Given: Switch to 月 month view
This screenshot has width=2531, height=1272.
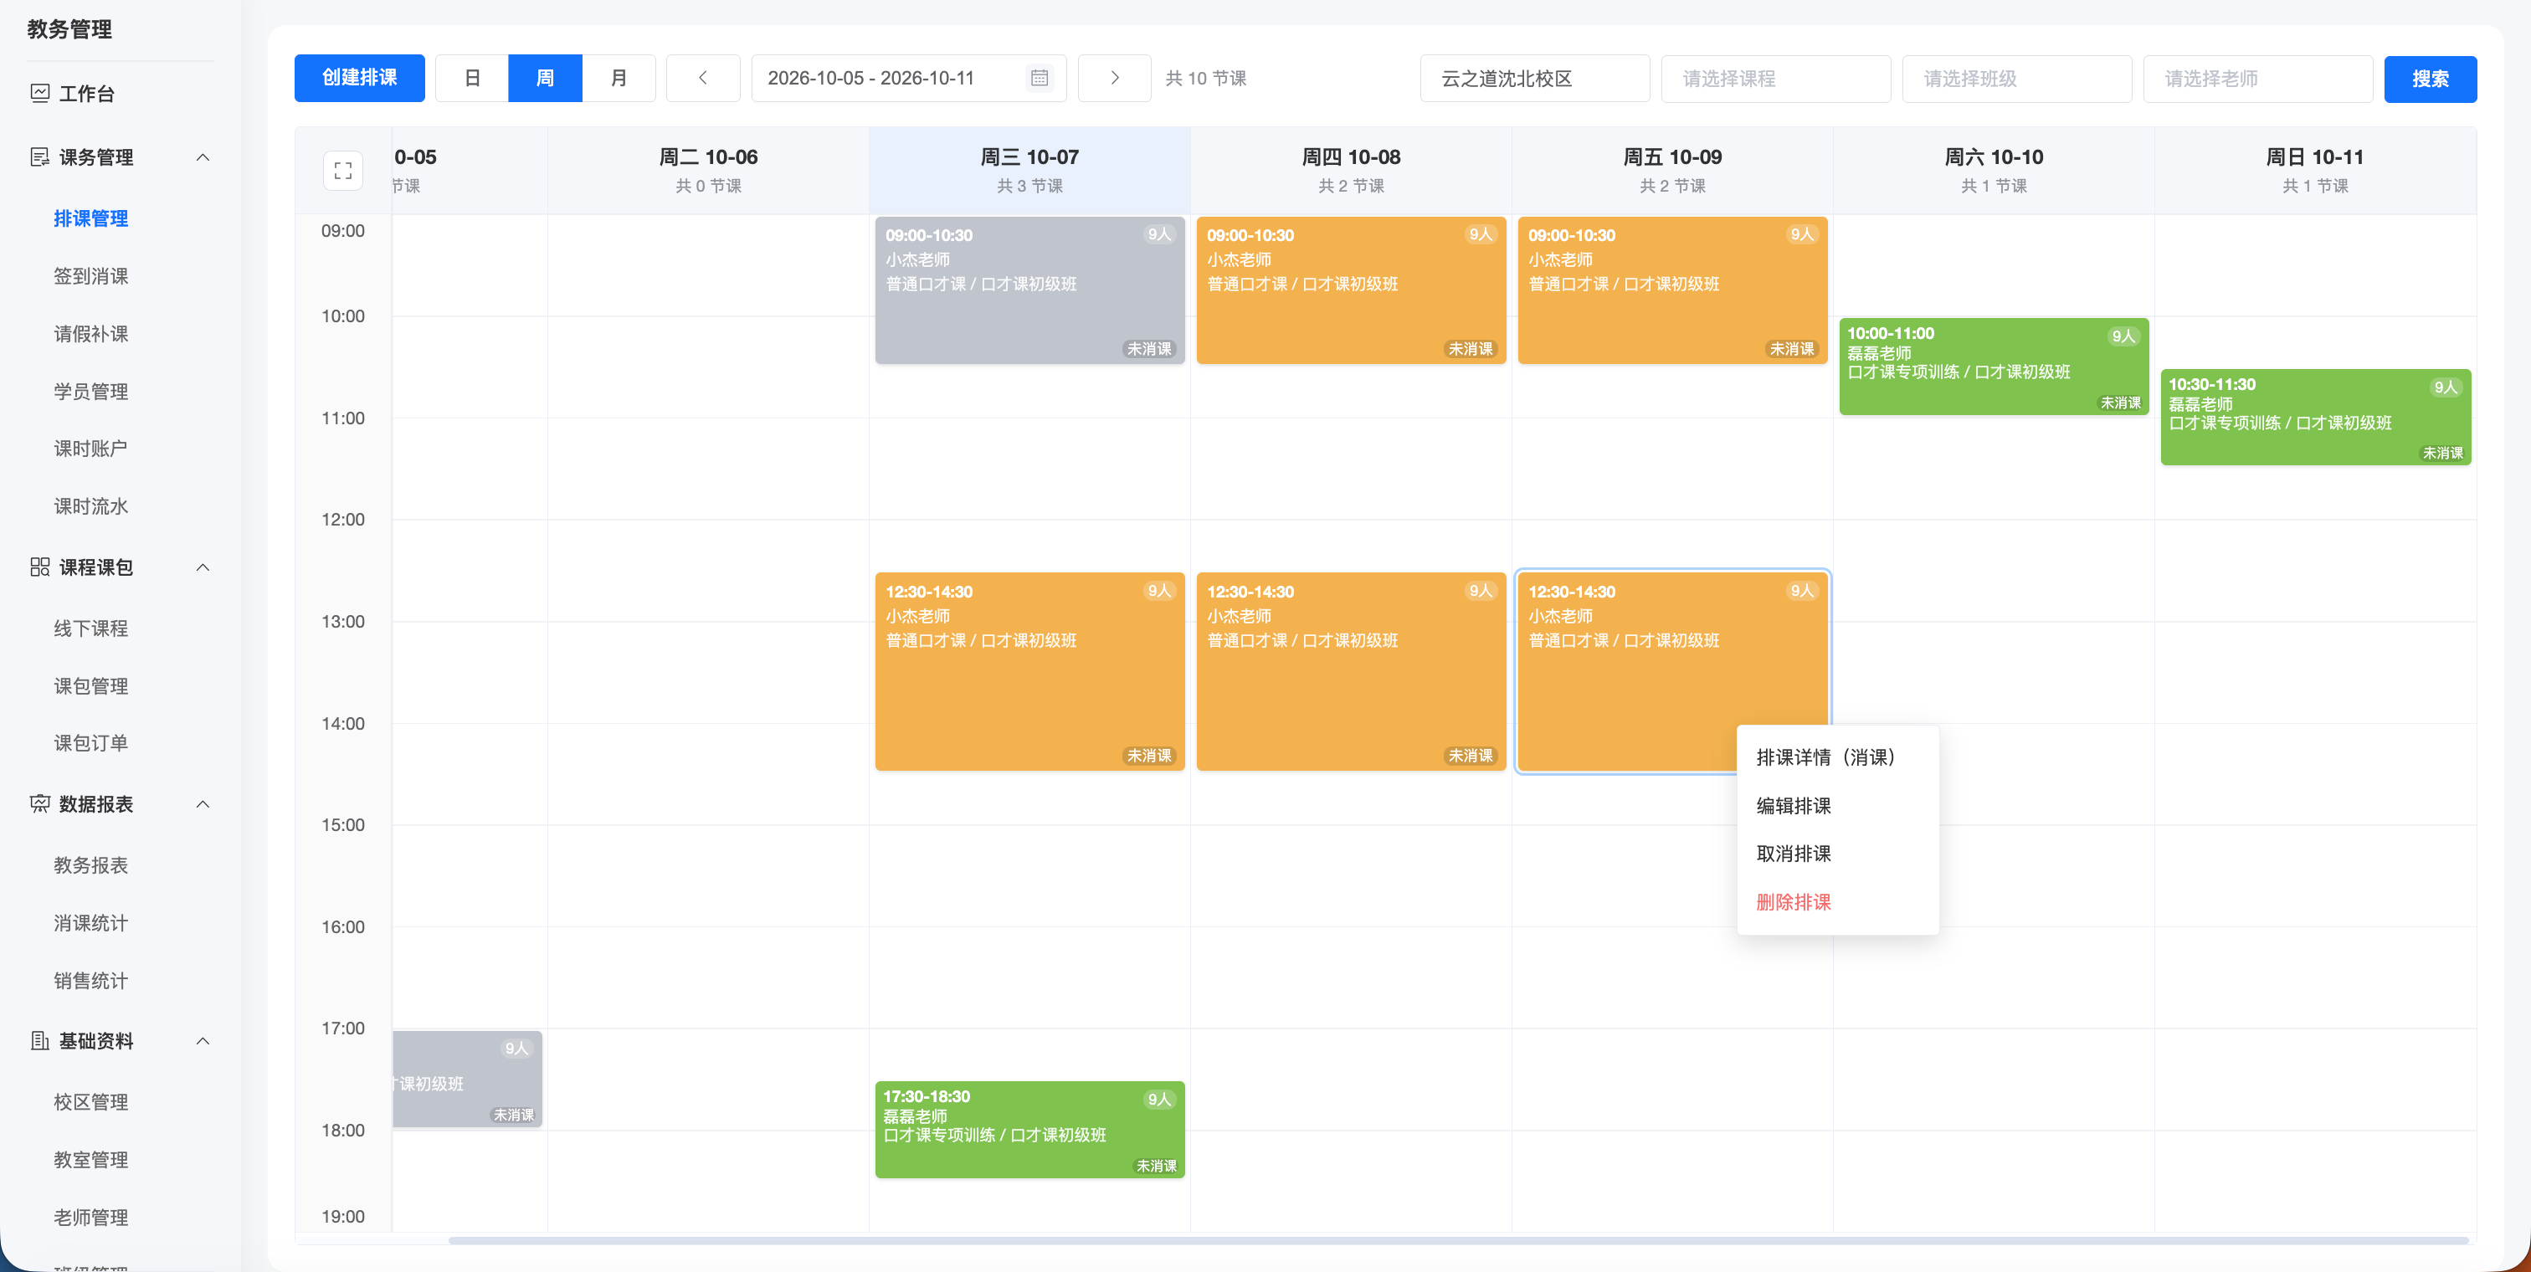Looking at the screenshot, I should coord(619,78).
